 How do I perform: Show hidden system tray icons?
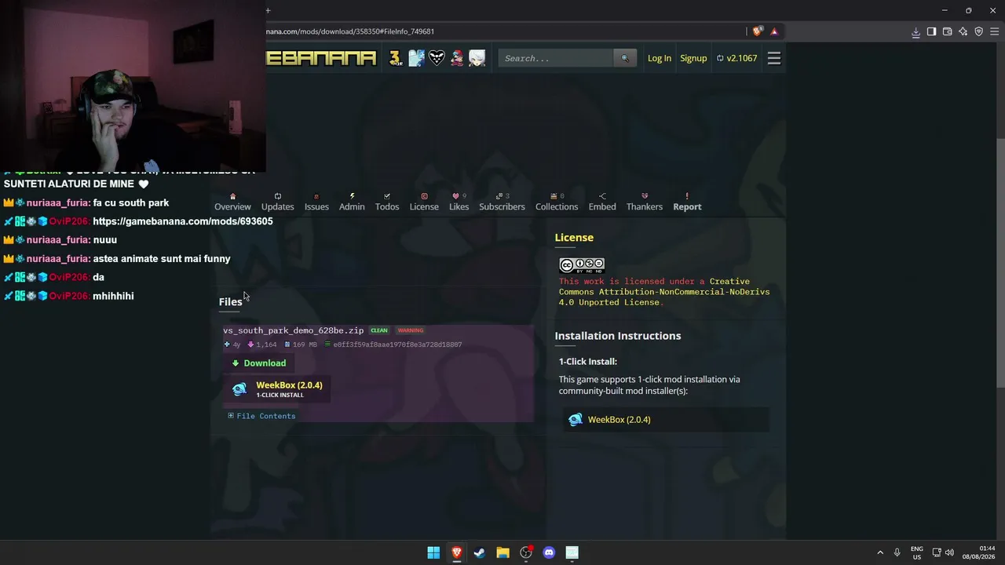[x=880, y=552]
